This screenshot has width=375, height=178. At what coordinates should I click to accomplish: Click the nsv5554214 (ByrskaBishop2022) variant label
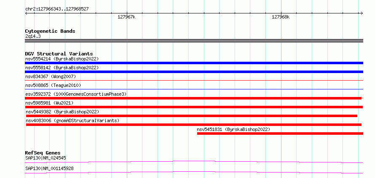62,59
